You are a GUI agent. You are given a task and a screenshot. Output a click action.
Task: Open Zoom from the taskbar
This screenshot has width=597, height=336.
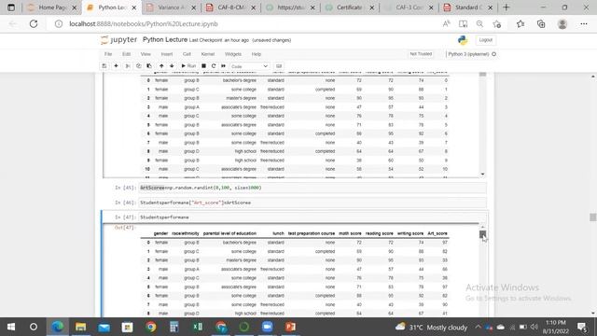tap(268, 327)
